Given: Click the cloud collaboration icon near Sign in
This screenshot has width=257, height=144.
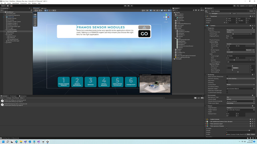Looking at the screenshot, I should (x=8, y=6).
